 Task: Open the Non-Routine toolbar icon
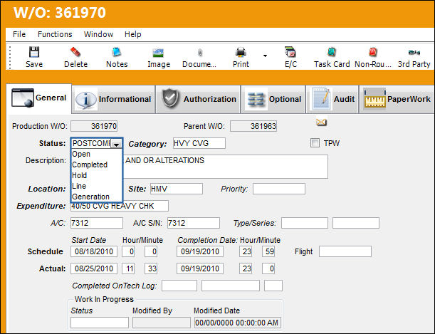(x=373, y=52)
